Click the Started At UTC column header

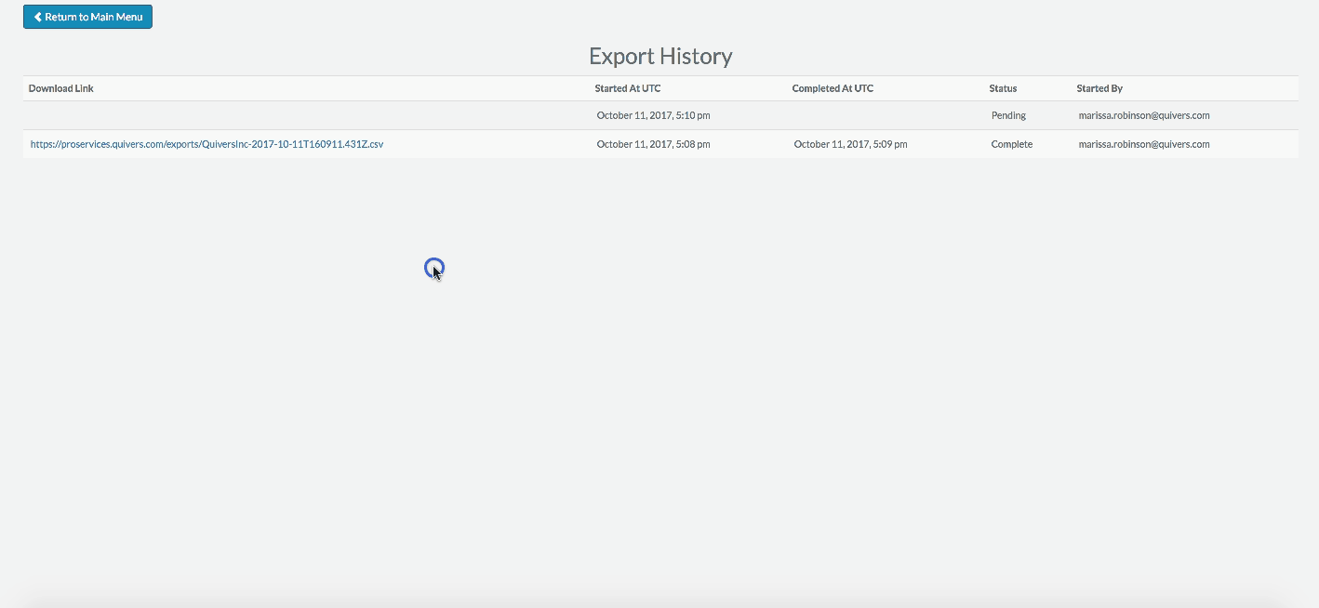[x=628, y=88]
